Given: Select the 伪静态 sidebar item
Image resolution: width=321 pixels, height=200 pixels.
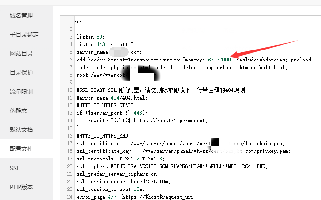Looking at the screenshot, I should 19,110.
